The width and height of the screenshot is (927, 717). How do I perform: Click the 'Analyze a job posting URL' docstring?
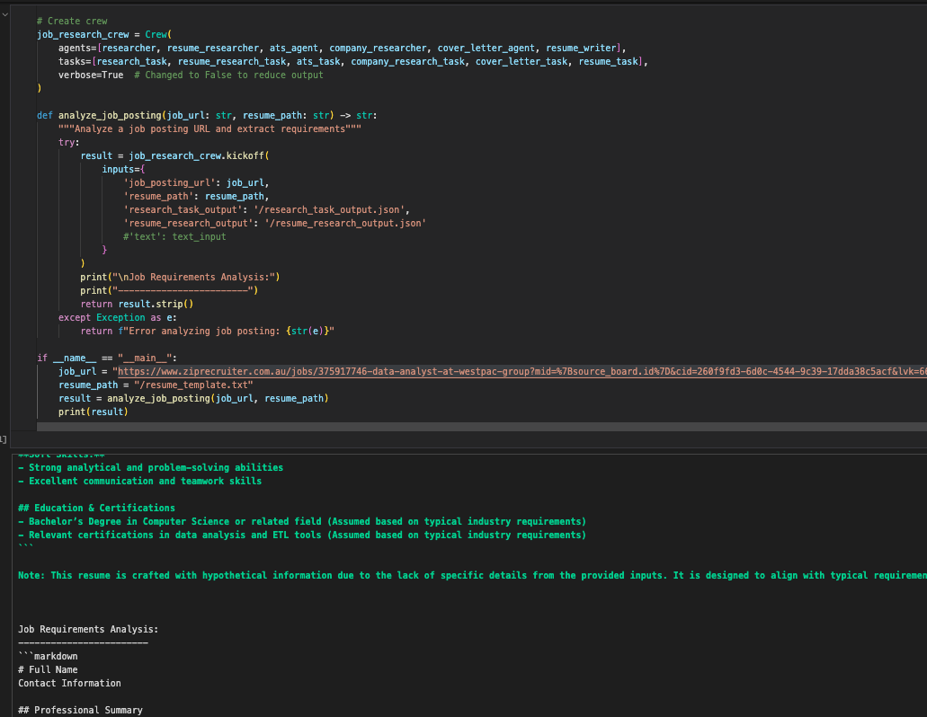[209, 129]
